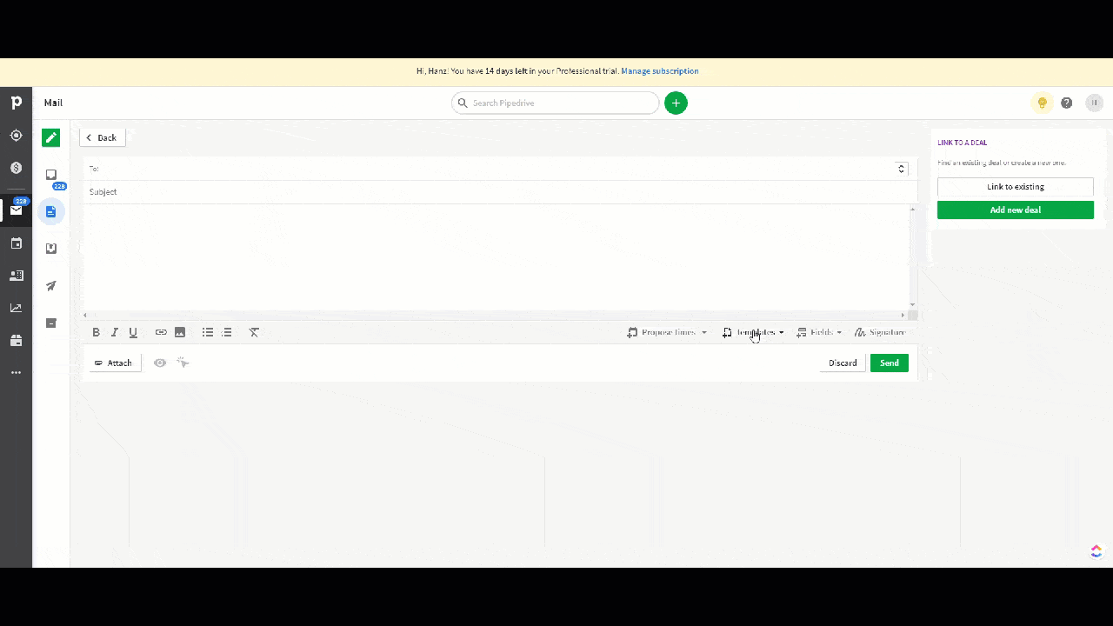Toggle link click tracking icon
Image resolution: width=1113 pixels, height=626 pixels.
(x=183, y=363)
